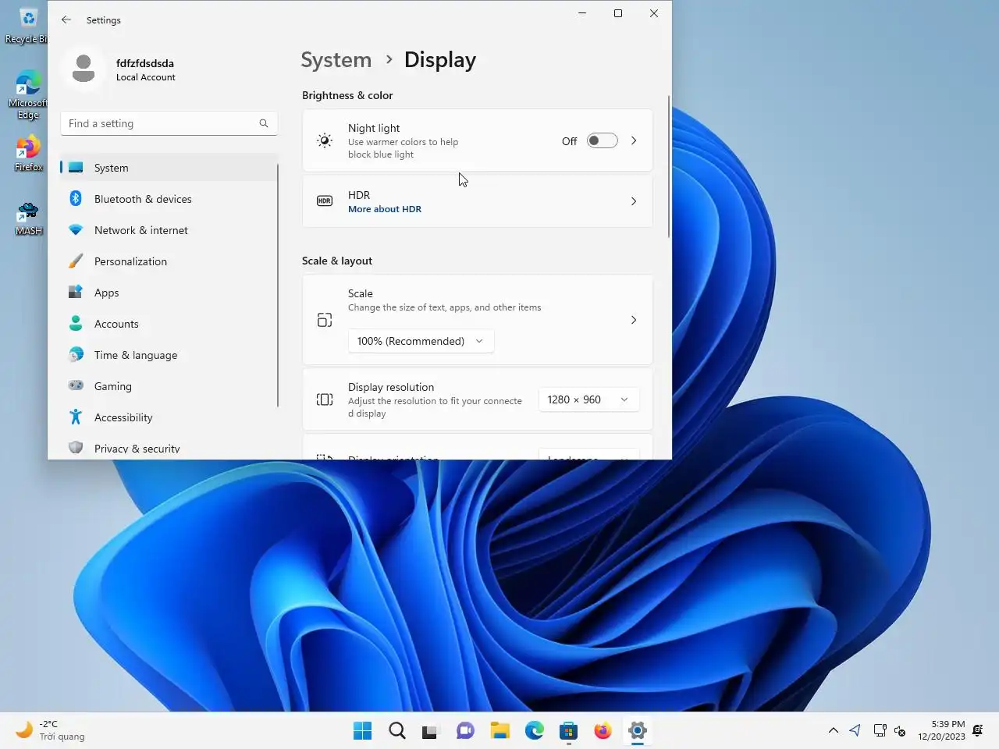The width and height of the screenshot is (999, 749).
Task: Open the notification center icon
Action: pyautogui.click(x=978, y=730)
